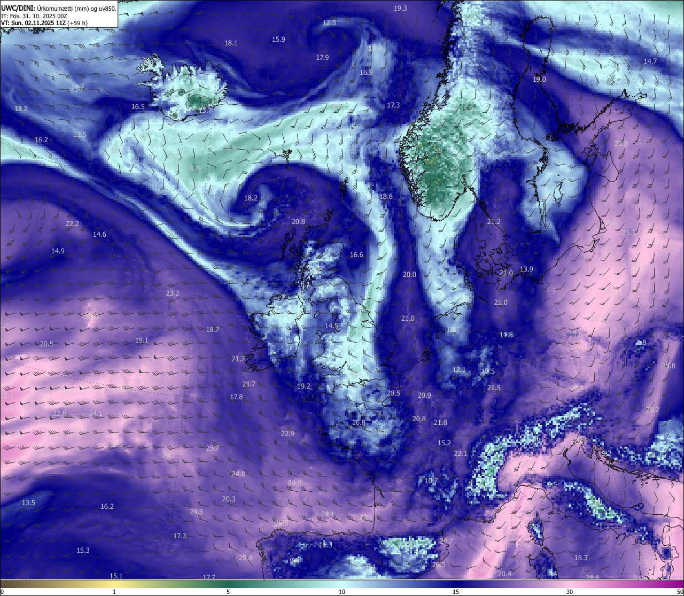Click the 26.9 map value
684x596 pixels.
click(x=294, y=483)
